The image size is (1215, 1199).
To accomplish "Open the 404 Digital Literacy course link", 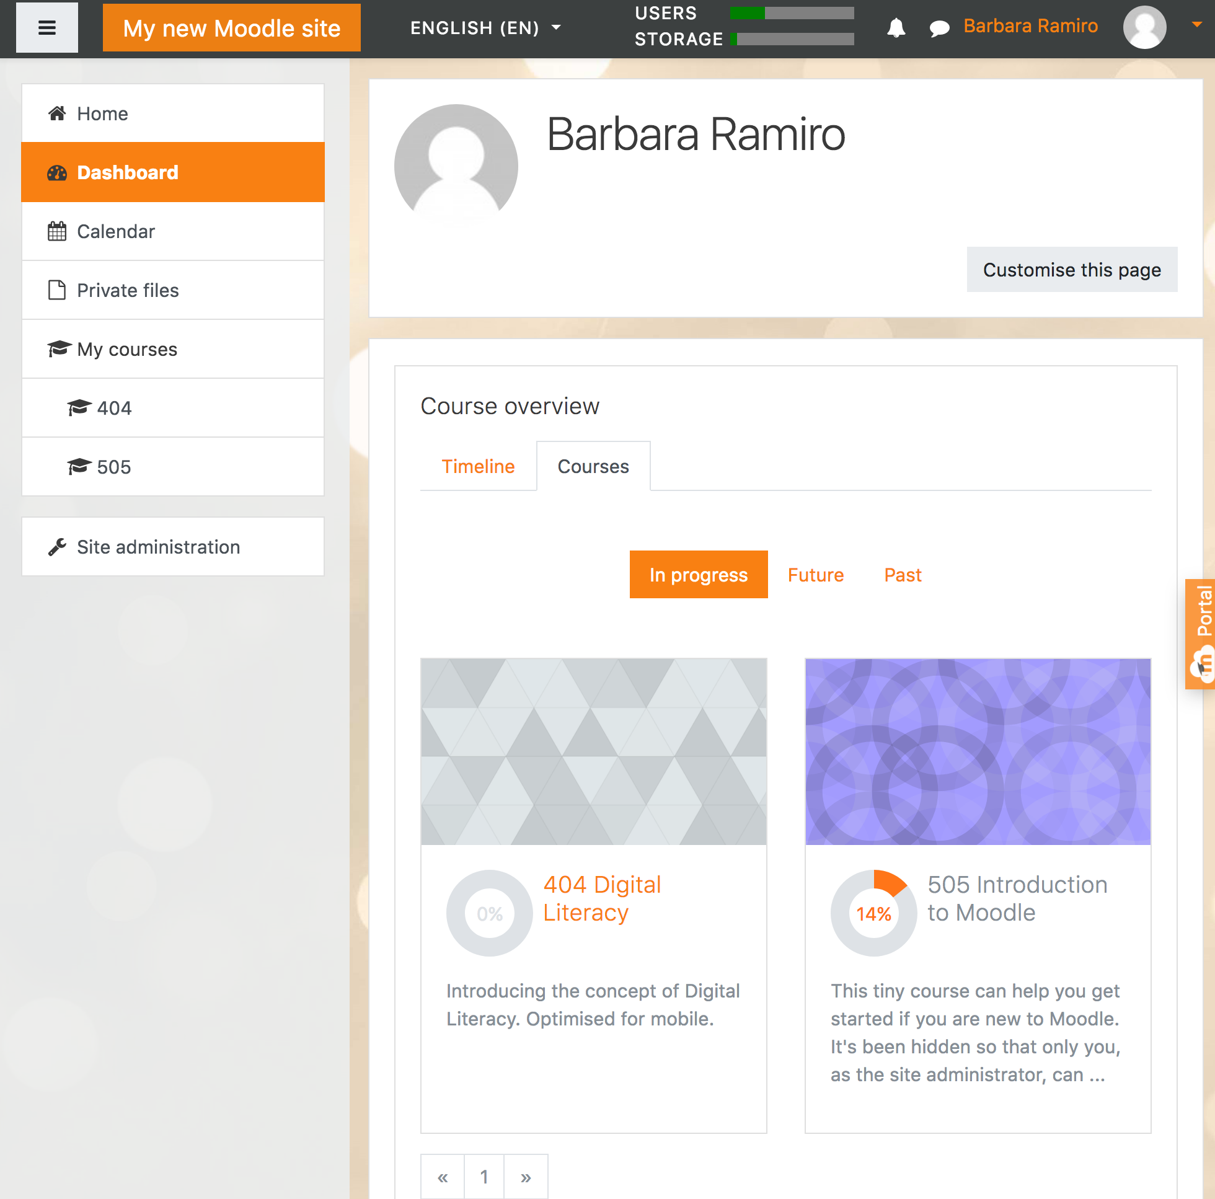I will (x=602, y=898).
